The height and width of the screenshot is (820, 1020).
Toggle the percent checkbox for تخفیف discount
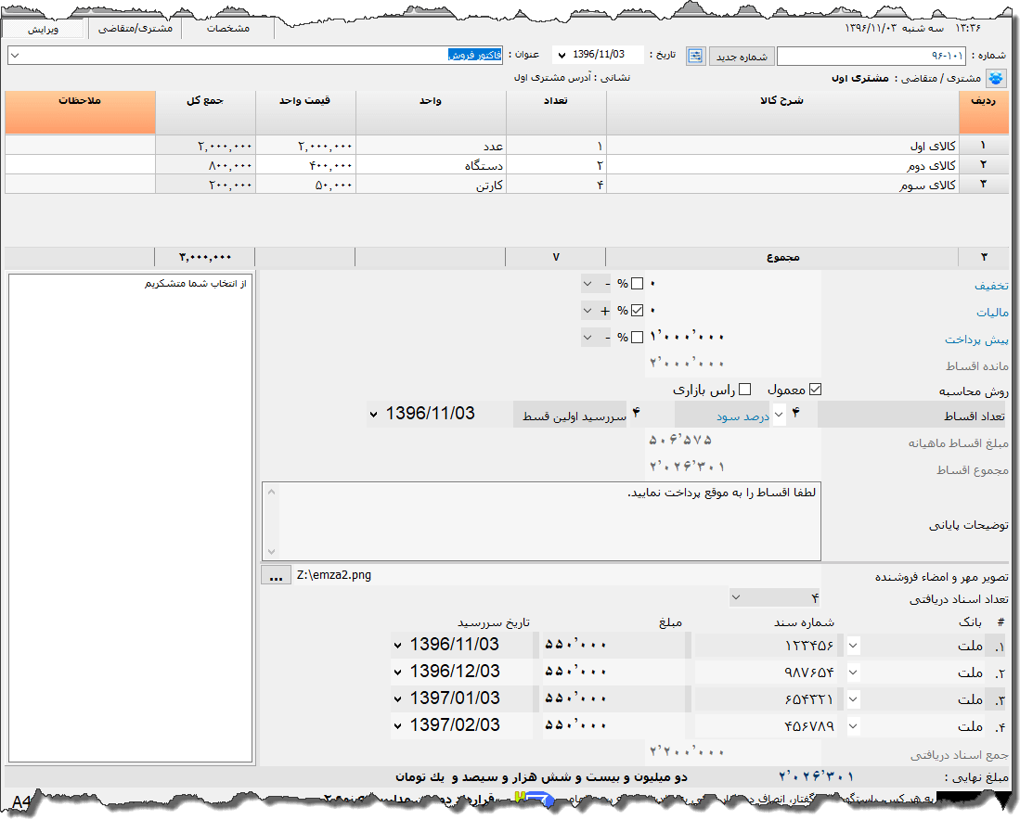[x=637, y=283]
